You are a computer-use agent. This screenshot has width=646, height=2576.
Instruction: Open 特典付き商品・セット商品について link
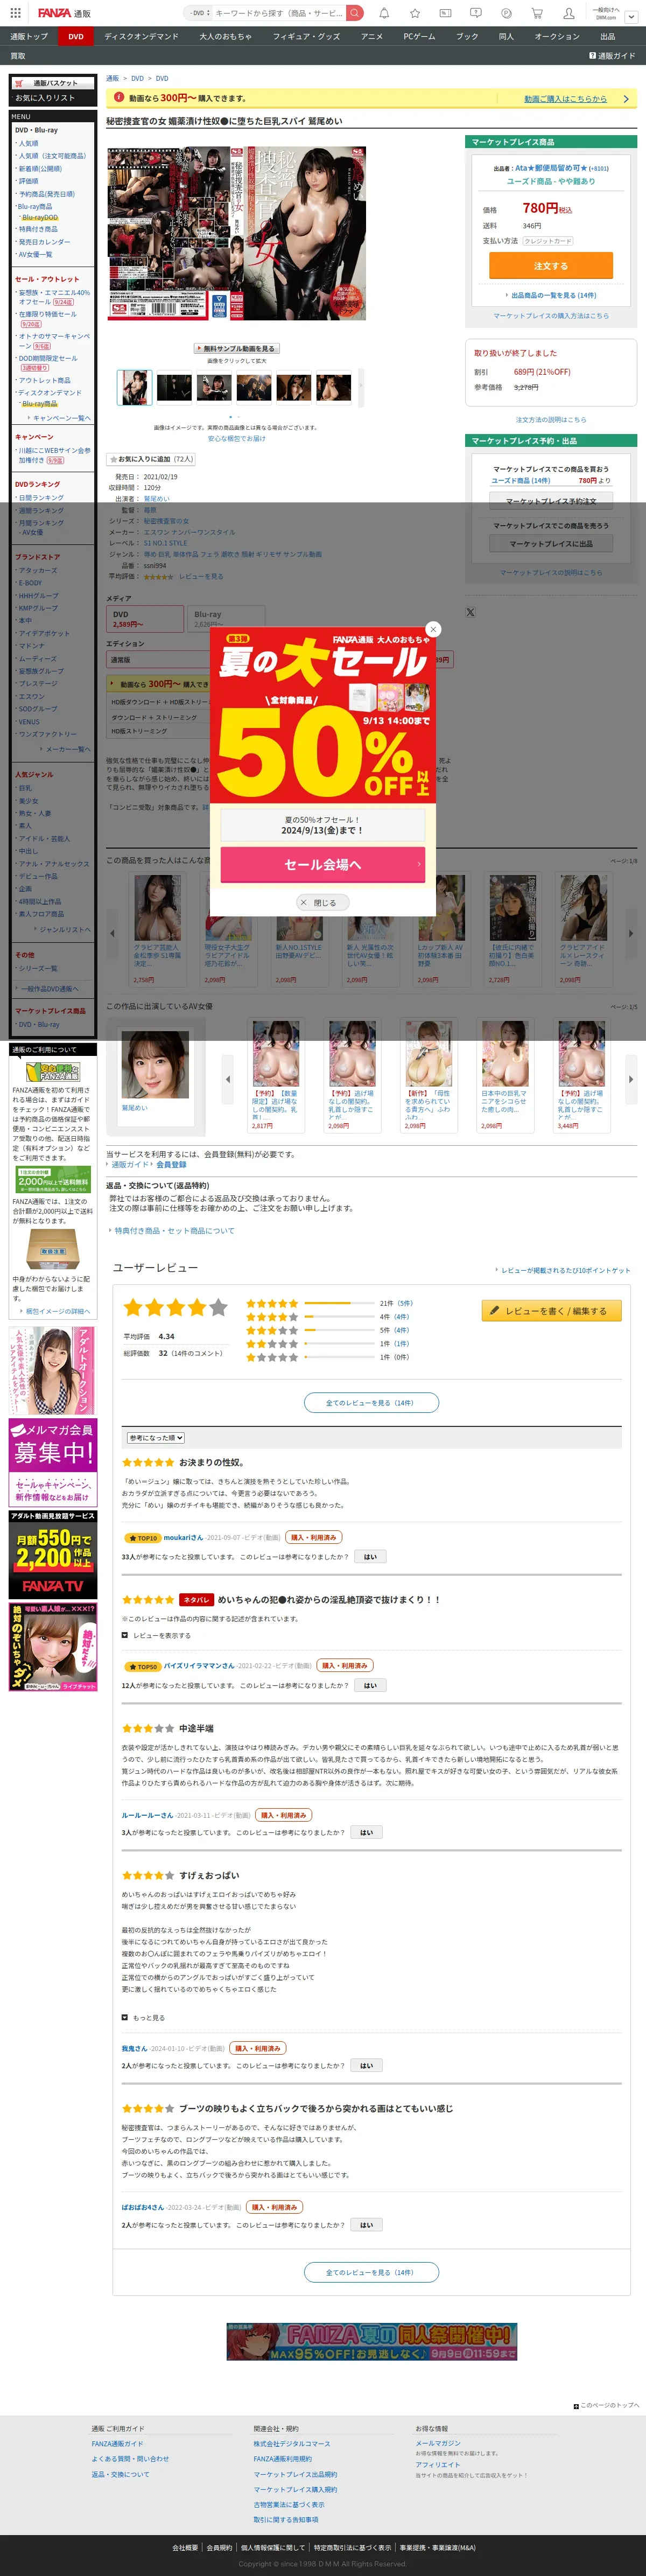tap(174, 1231)
